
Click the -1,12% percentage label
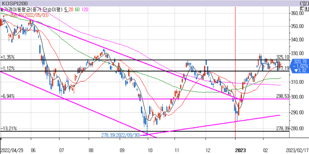[x=7, y=68]
